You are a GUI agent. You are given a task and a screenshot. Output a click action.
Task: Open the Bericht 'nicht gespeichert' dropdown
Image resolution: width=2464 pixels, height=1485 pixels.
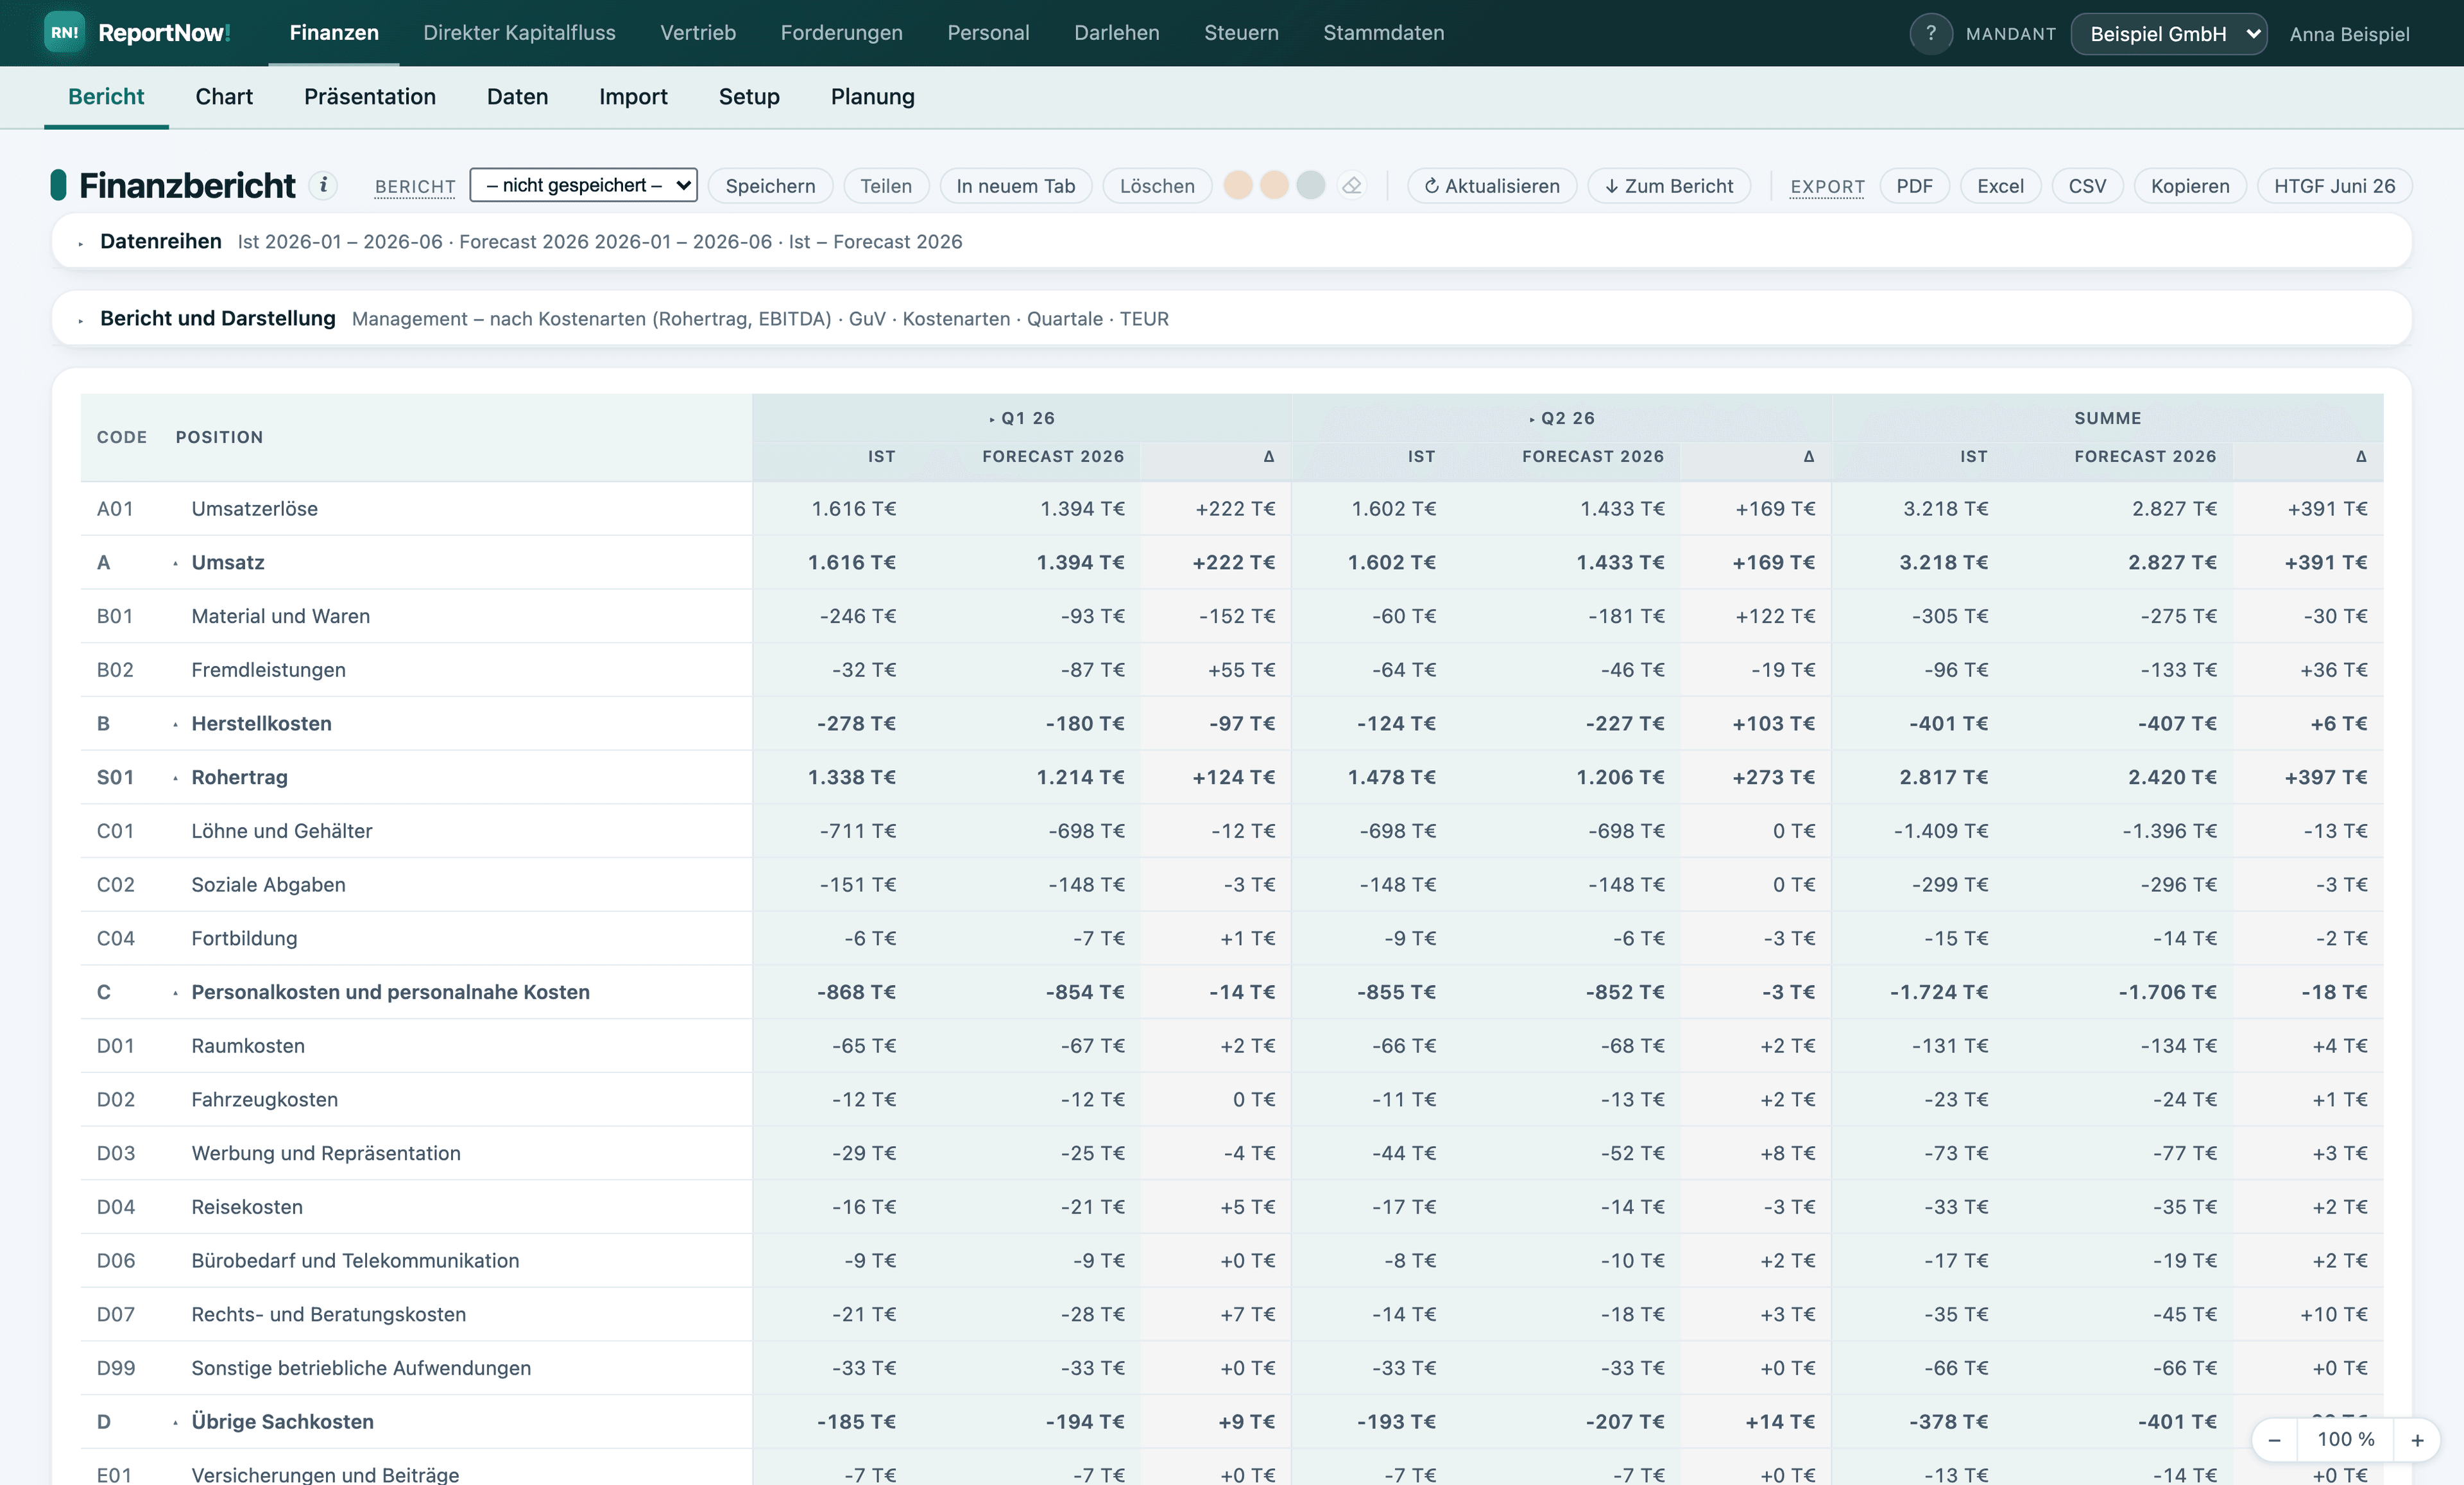(584, 185)
